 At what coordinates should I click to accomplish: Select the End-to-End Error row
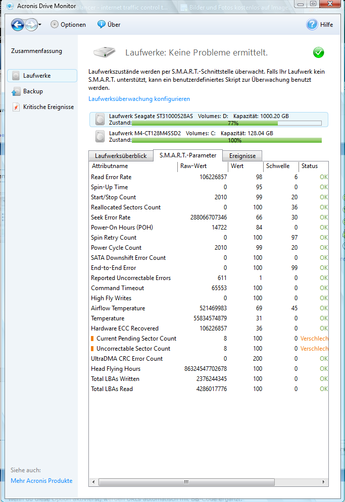click(209, 267)
